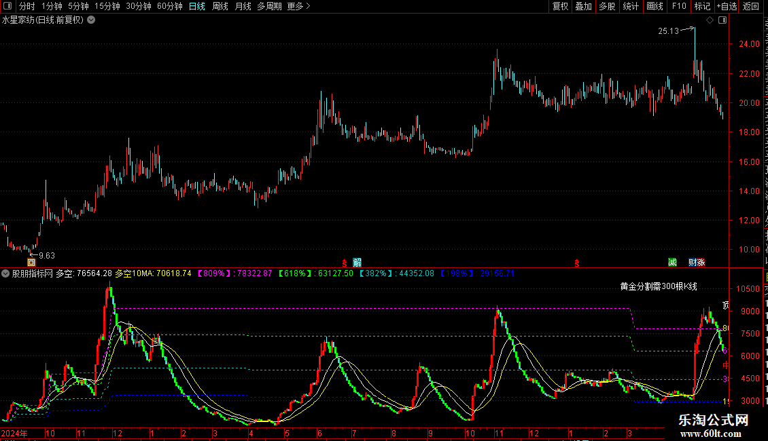Click the red S marker near January 2025
This screenshot has height=441, width=768.
[577, 263]
